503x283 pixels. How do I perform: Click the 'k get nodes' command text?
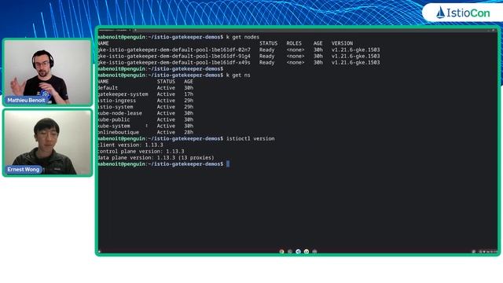243,37
